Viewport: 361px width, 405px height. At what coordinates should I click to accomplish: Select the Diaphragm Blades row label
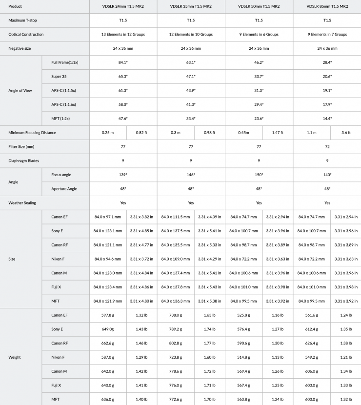click(x=24, y=161)
